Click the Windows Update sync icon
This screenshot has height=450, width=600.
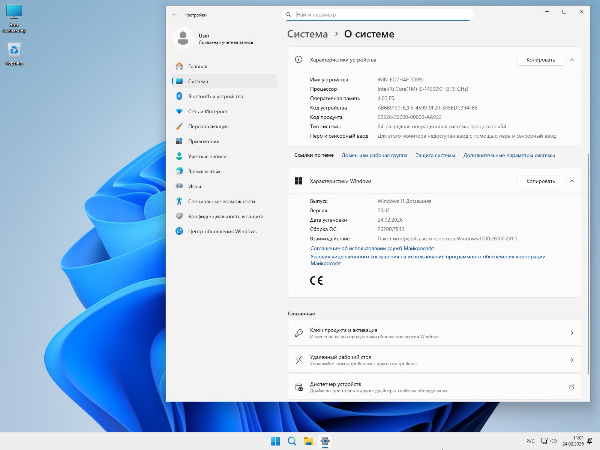(x=179, y=231)
